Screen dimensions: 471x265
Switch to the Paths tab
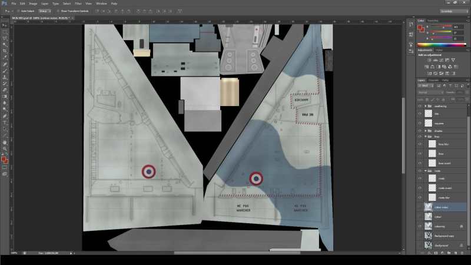pos(446,81)
